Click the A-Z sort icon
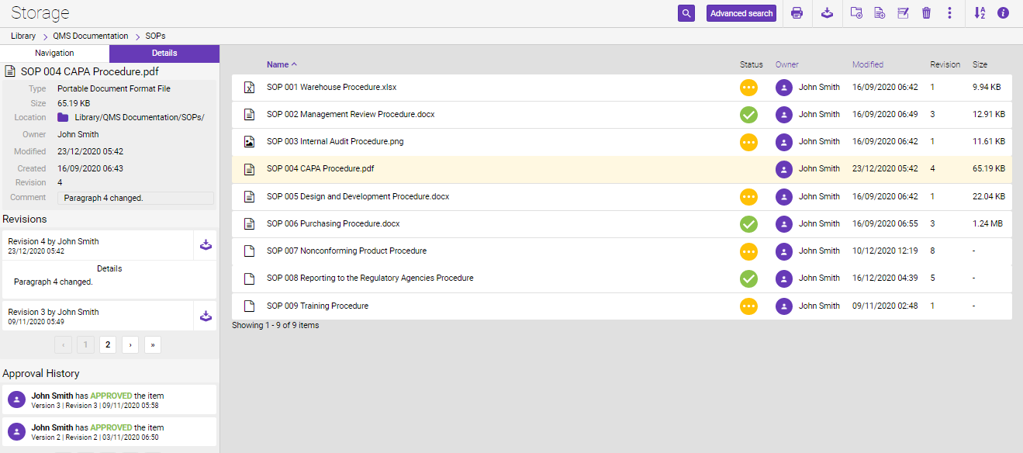The width and height of the screenshot is (1023, 453). (x=980, y=13)
